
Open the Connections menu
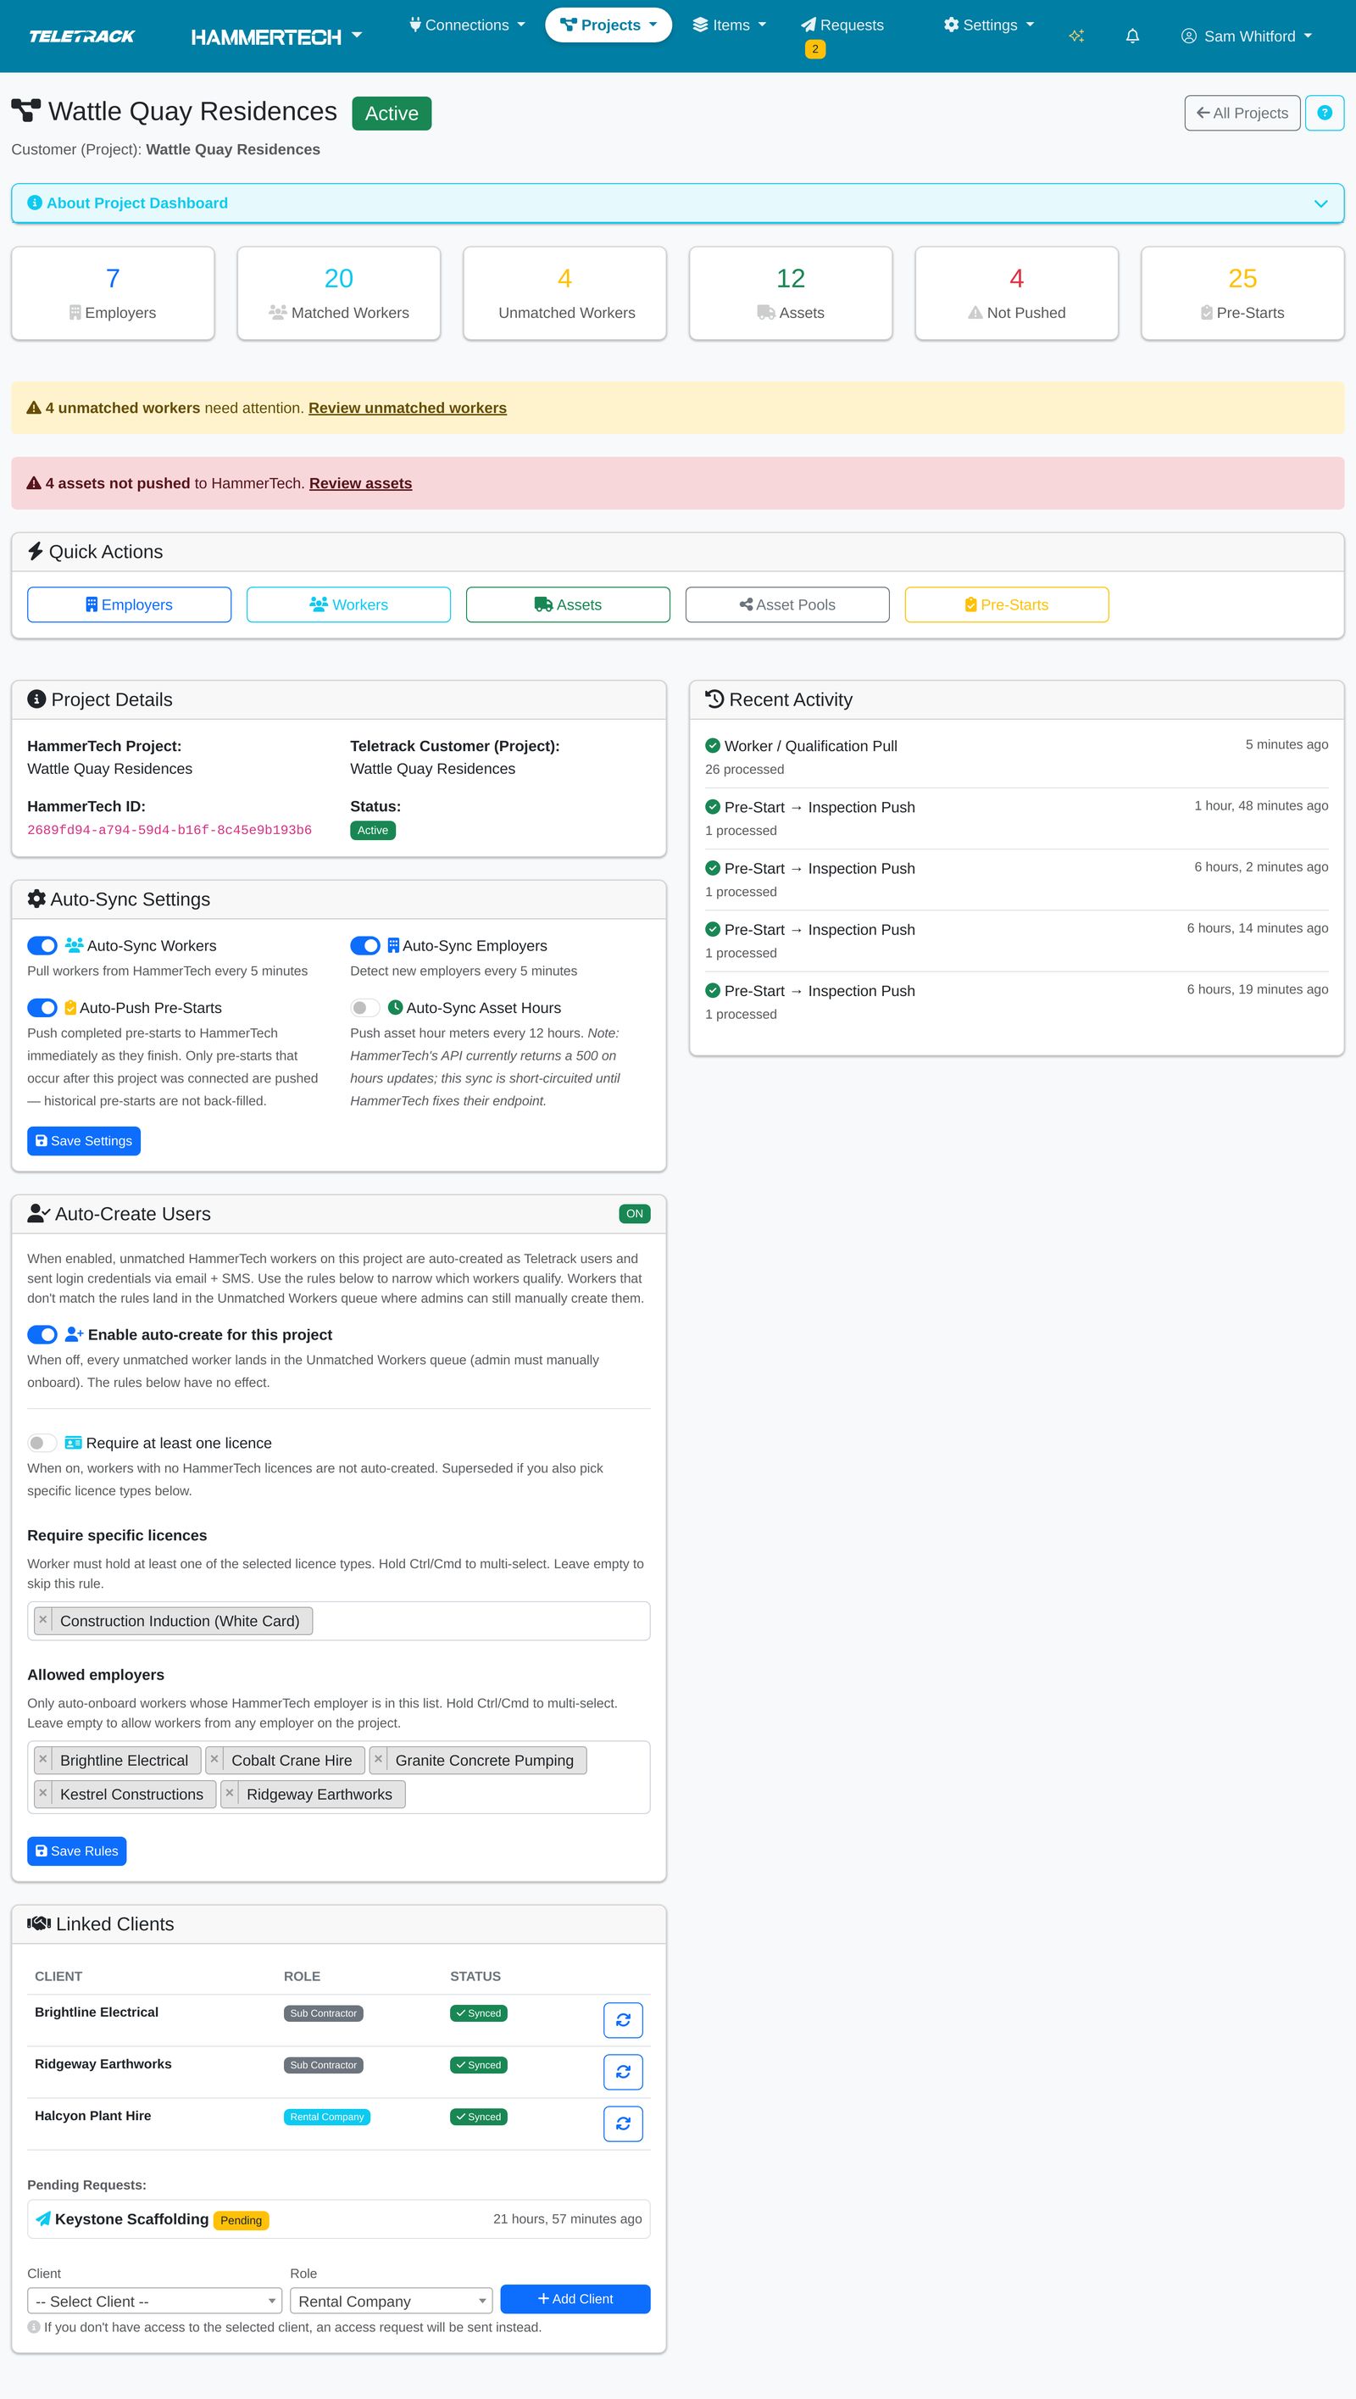pos(468,25)
